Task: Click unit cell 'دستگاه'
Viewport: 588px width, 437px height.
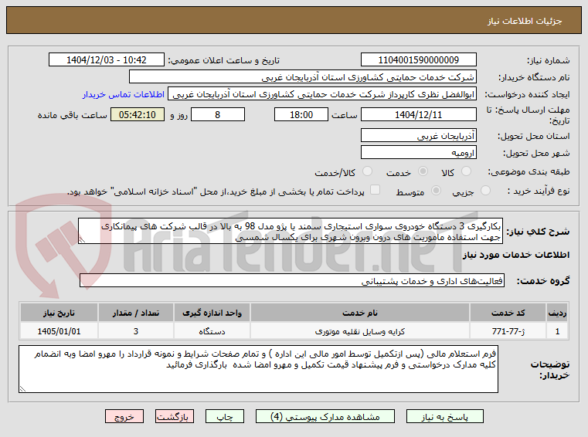Action: 212,331
